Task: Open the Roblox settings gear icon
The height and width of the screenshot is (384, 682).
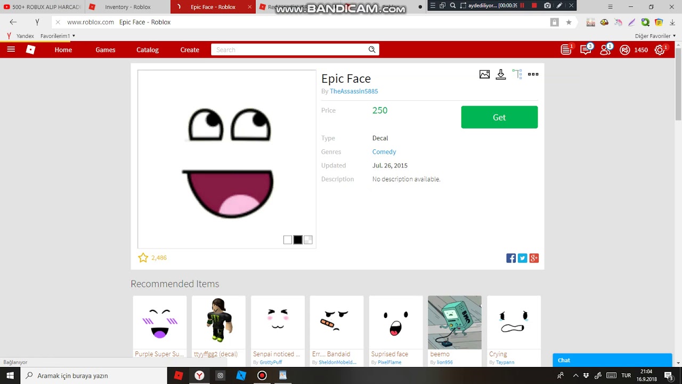Action: (660, 50)
